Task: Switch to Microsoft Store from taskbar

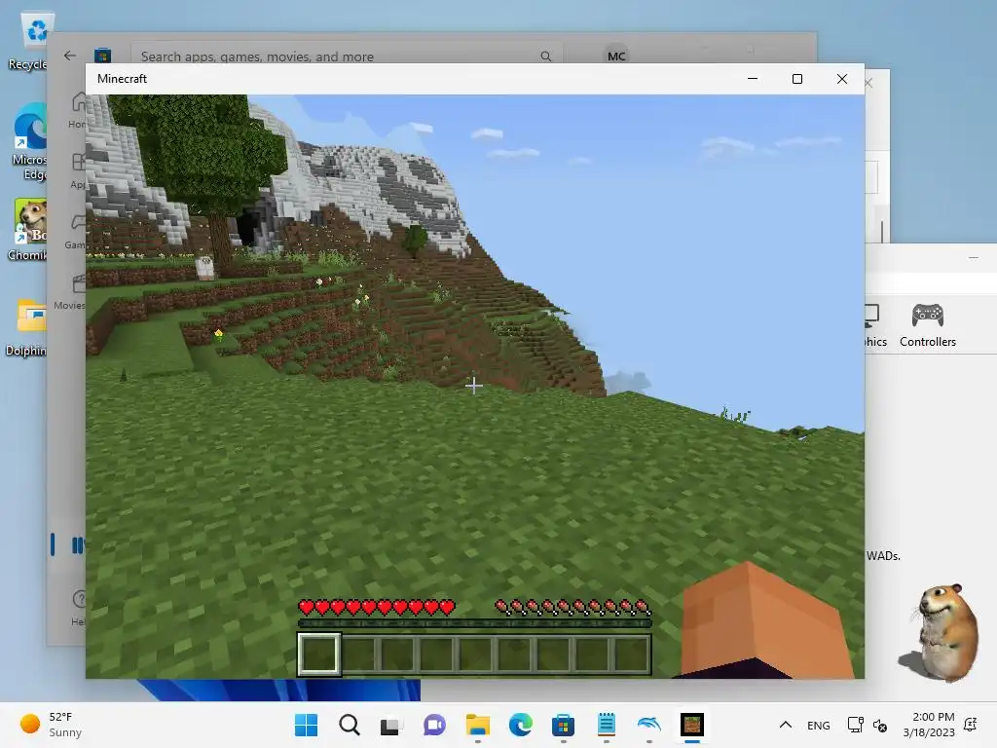Action: click(x=564, y=725)
